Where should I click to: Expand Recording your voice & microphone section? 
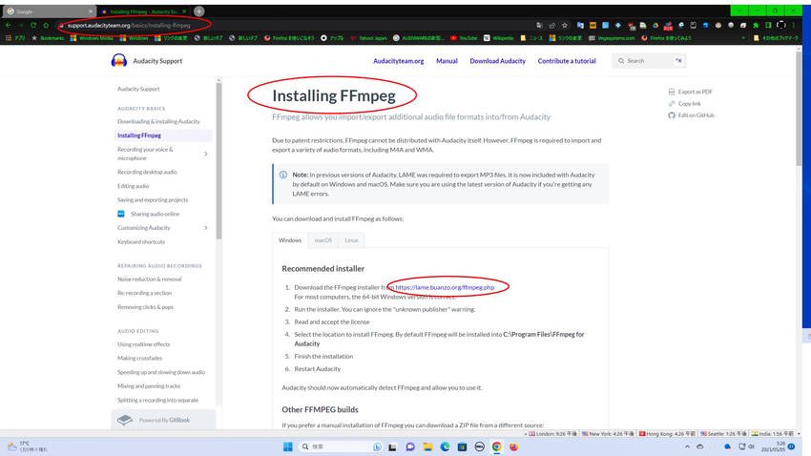(x=206, y=154)
